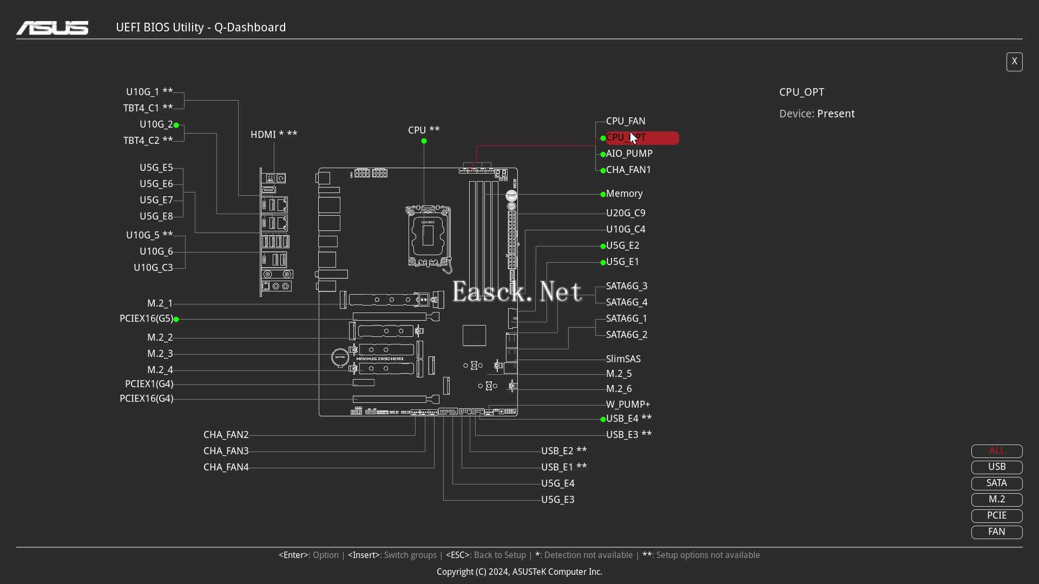Screen dimensions: 1039x584
Task: Click the U10G_2 port label
Action: pos(156,124)
